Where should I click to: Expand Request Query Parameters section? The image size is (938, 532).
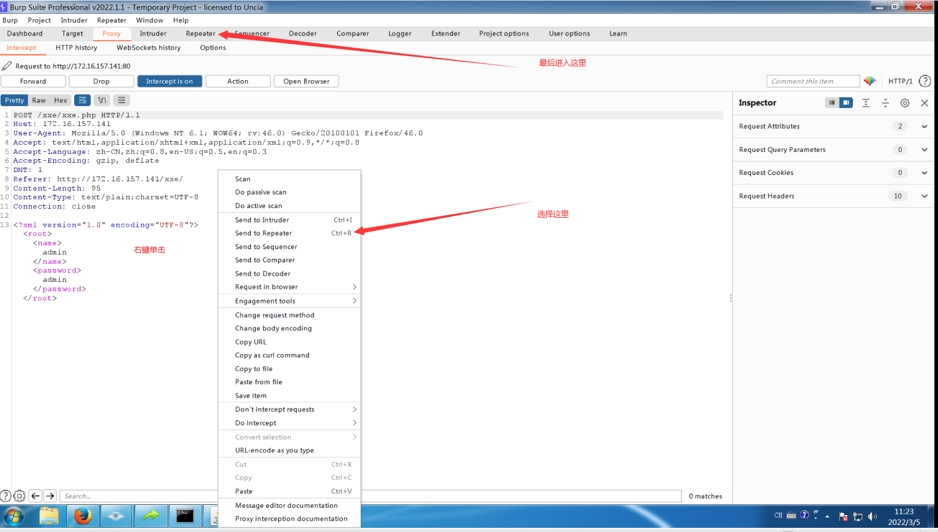[x=924, y=150]
